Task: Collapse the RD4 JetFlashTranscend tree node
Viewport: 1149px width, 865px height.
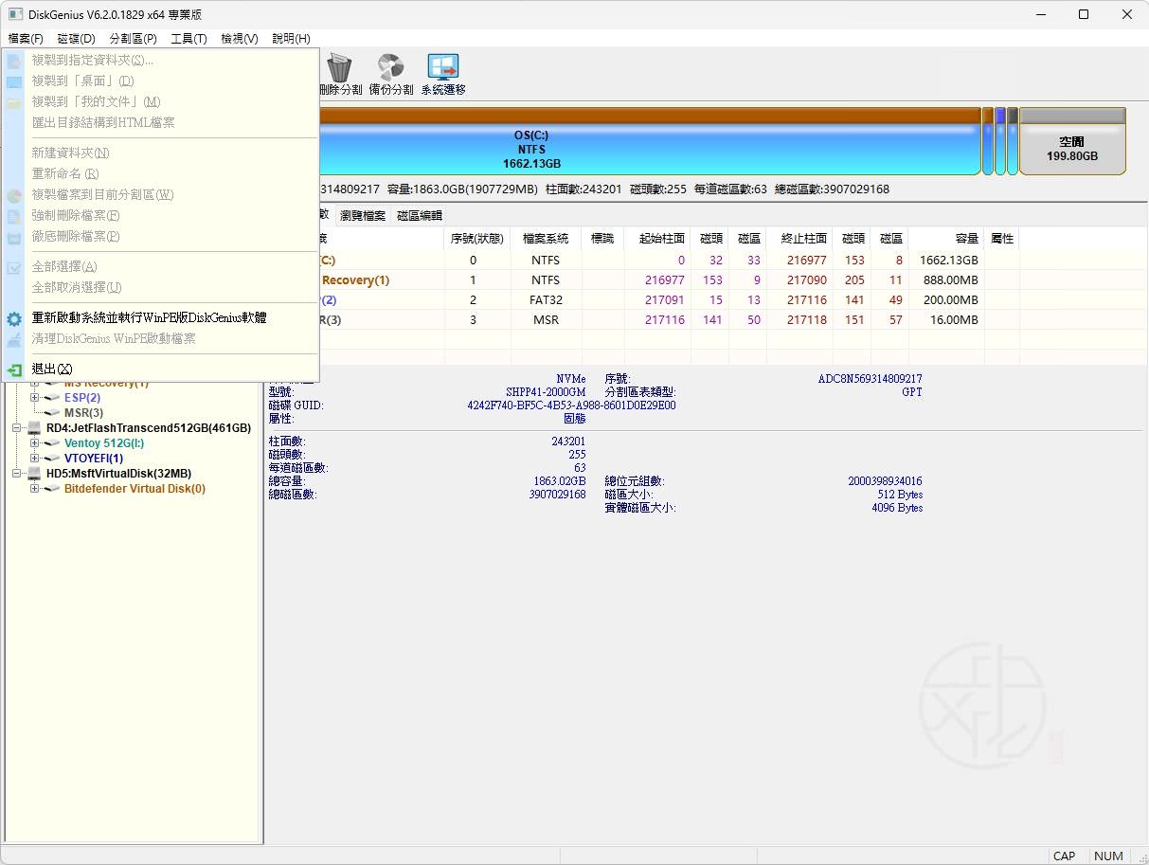Action: coord(17,428)
